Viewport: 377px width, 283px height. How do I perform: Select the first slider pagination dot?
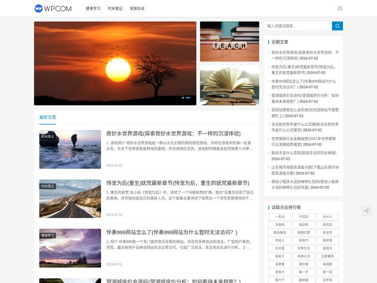coord(183,97)
